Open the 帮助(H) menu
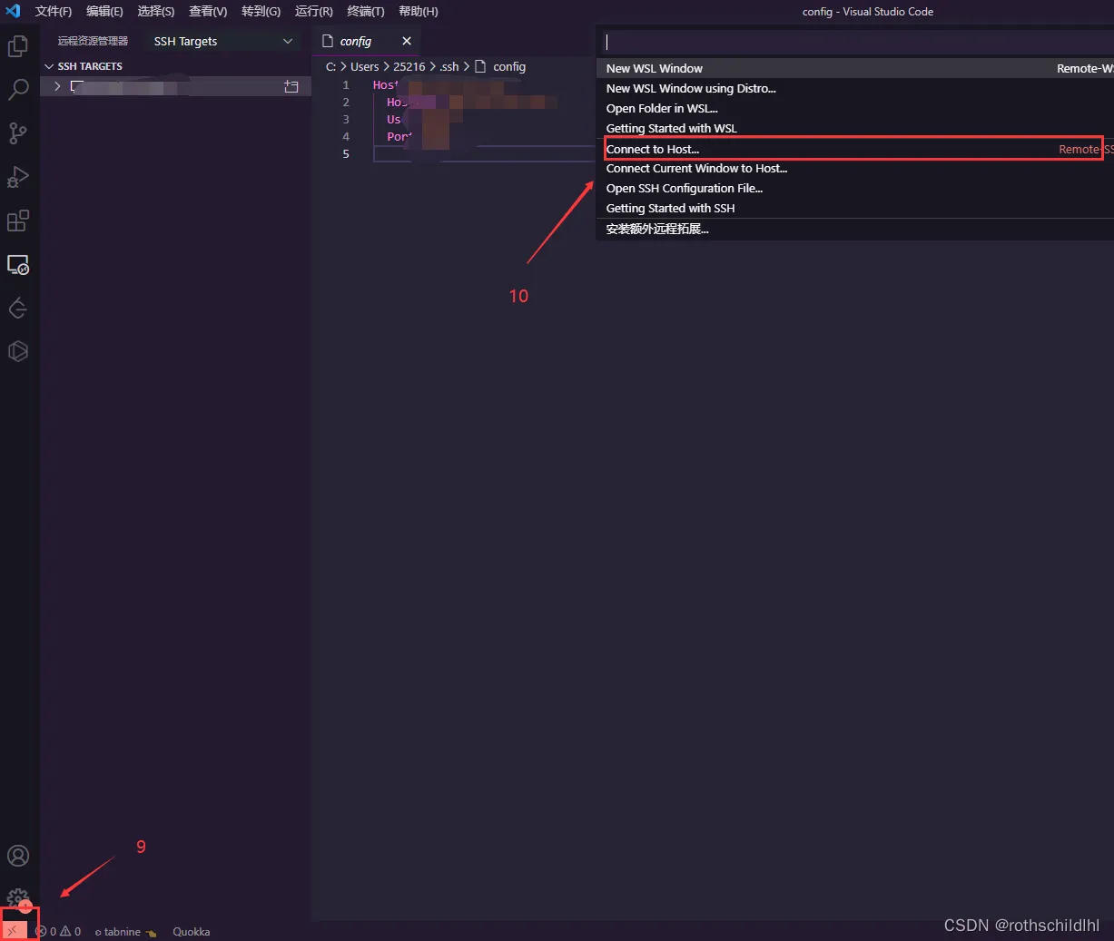1114x941 pixels. point(418,11)
